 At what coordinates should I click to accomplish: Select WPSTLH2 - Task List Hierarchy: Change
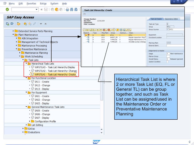[56, 71]
